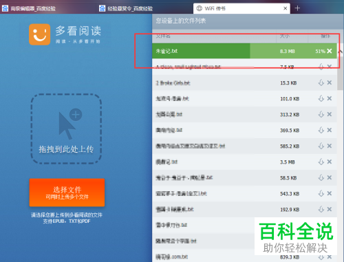Click the 192.9 KB size cell
The image size is (344, 262).
coord(290,210)
